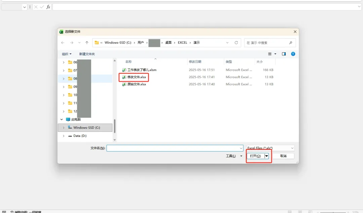
Task: Close the 选择新文件 dialog
Action: (x=295, y=32)
